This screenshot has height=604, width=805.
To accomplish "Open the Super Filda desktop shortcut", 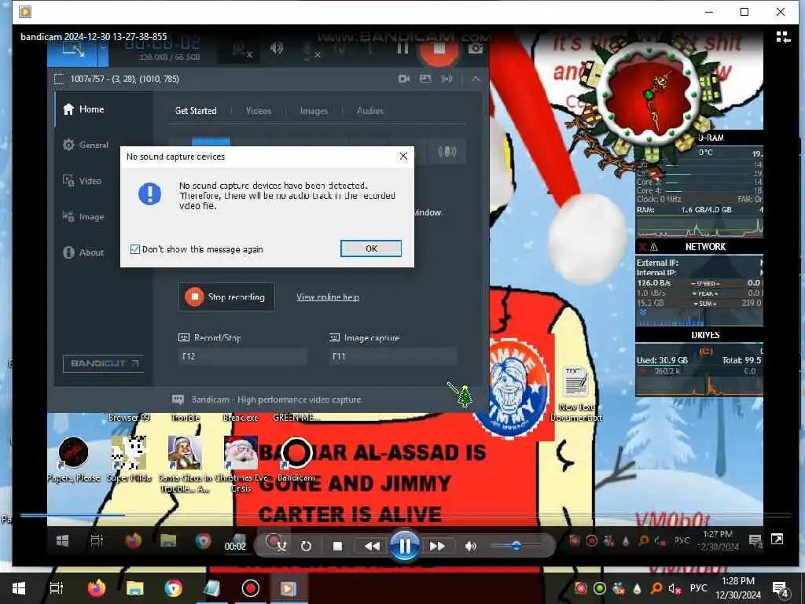I will (129, 459).
